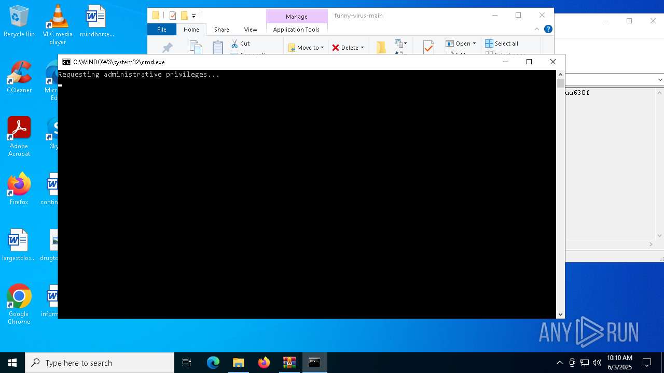This screenshot has width=664, height=373.
Task: Click the Properties quick access toolbar icon
Action: (173, 16)
